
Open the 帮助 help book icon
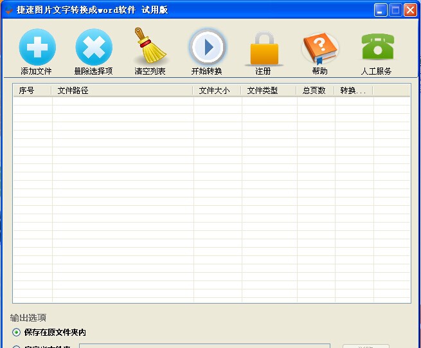(320, 48)
